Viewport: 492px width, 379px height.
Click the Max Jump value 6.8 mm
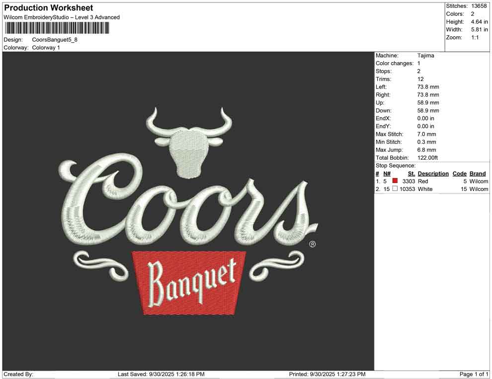click(x=426, y=150)
